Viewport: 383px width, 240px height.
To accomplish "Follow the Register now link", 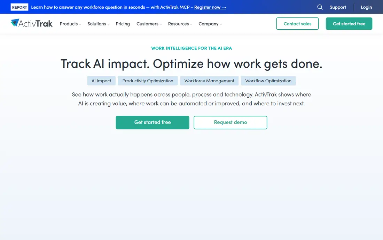I will [x=210, y=7].
